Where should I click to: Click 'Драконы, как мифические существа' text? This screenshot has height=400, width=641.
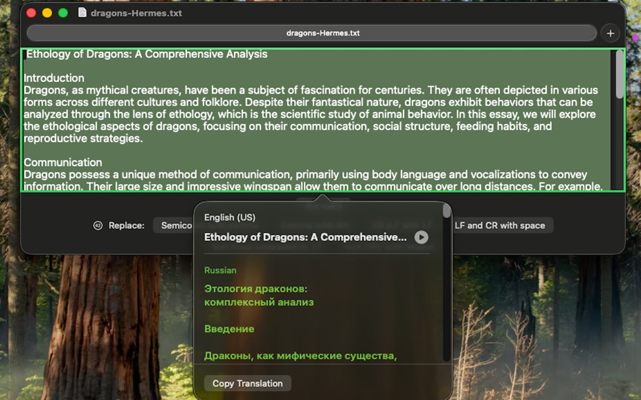(x=300, y=356)
